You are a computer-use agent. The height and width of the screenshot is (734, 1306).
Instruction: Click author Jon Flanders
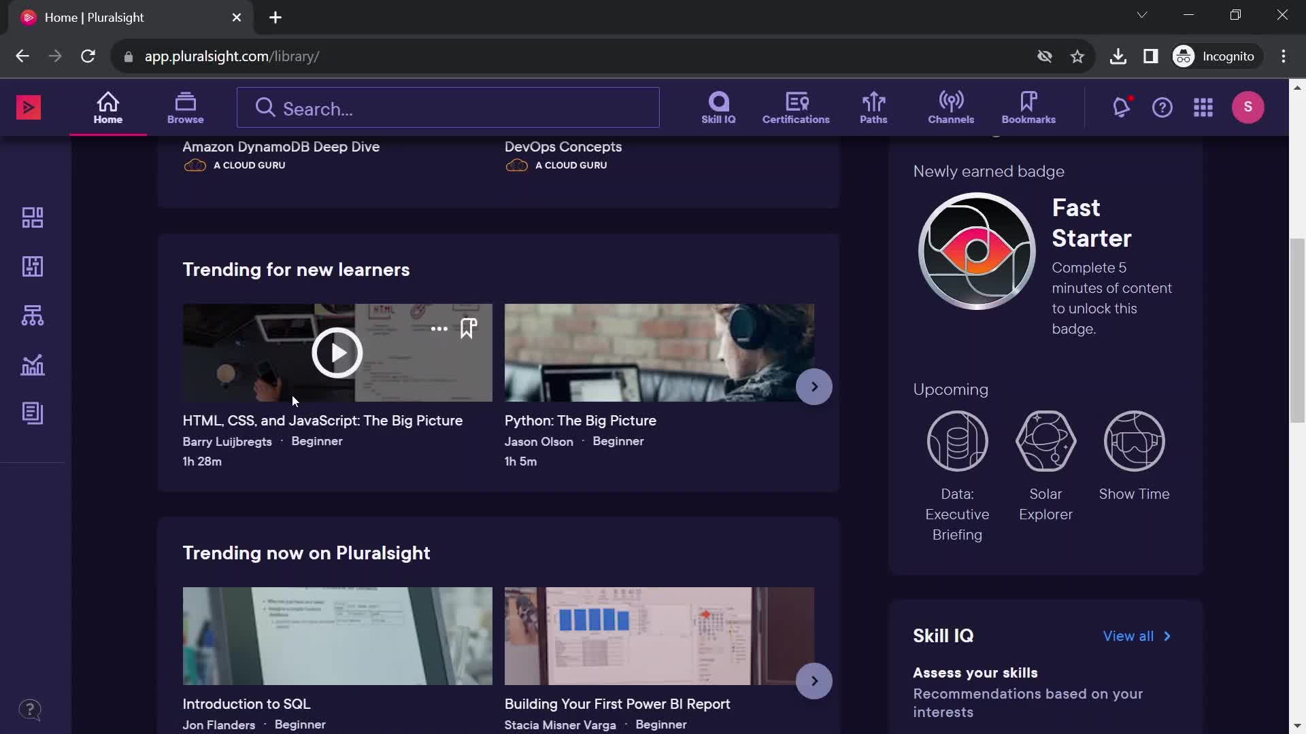click(x=218, y=725)
